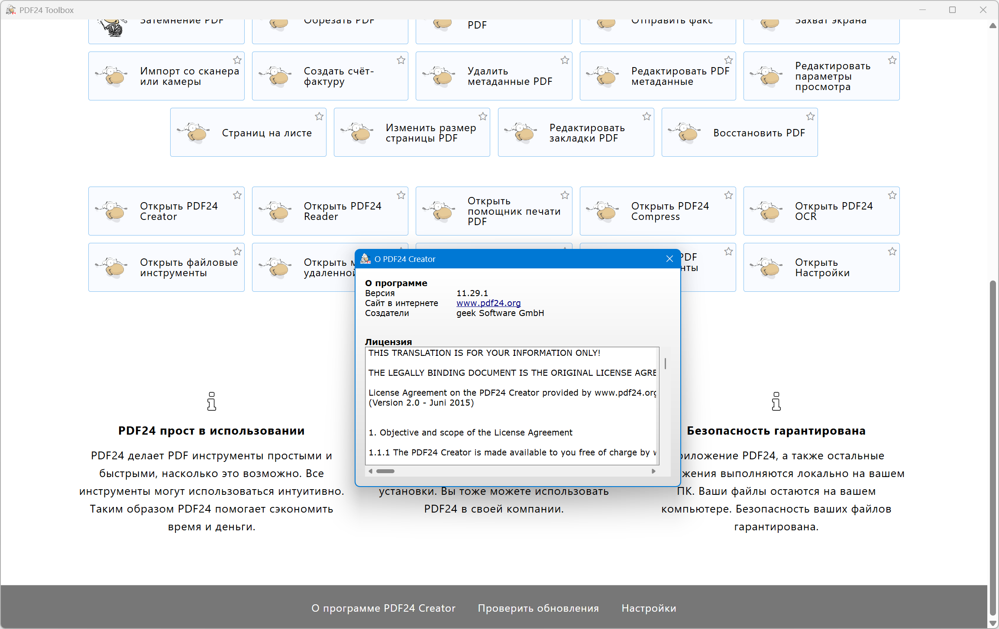Mark "Редактировать закладки PDF" as favorite
Screen dimensions: 999x629
coord(647,116)
